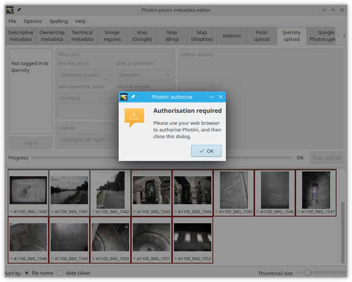Select thumbnail A1100_IMG_1540
Image resolution: width=352 pixels, height=282 pixels.
(28, 193)
